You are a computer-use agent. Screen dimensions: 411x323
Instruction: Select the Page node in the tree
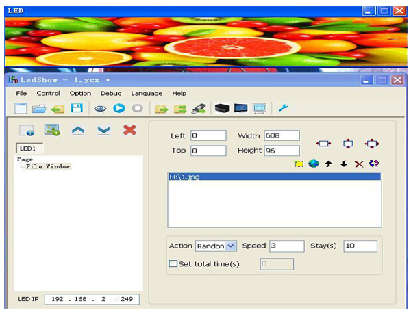[25, 159]
